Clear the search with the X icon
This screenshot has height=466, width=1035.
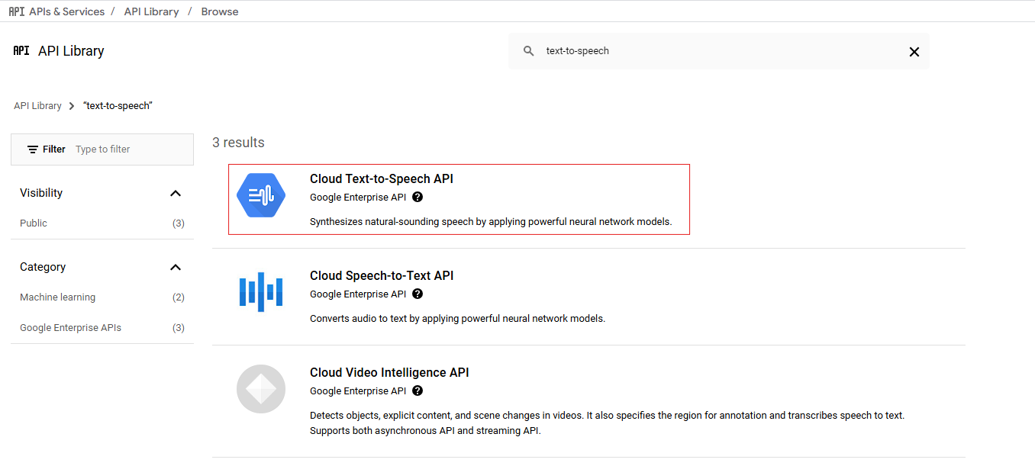tap(914, 52)
